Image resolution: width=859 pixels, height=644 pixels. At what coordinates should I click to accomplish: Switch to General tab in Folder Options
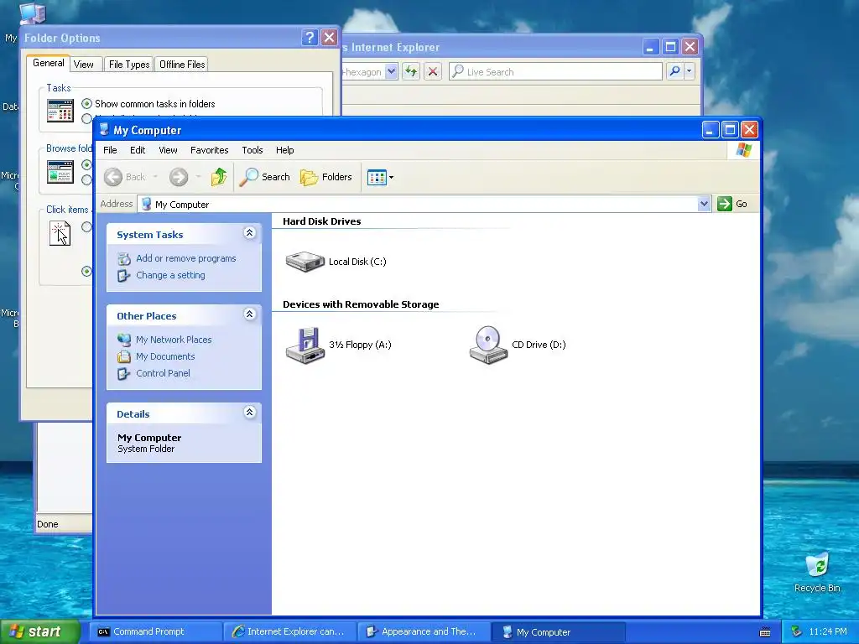click(48, 63)
